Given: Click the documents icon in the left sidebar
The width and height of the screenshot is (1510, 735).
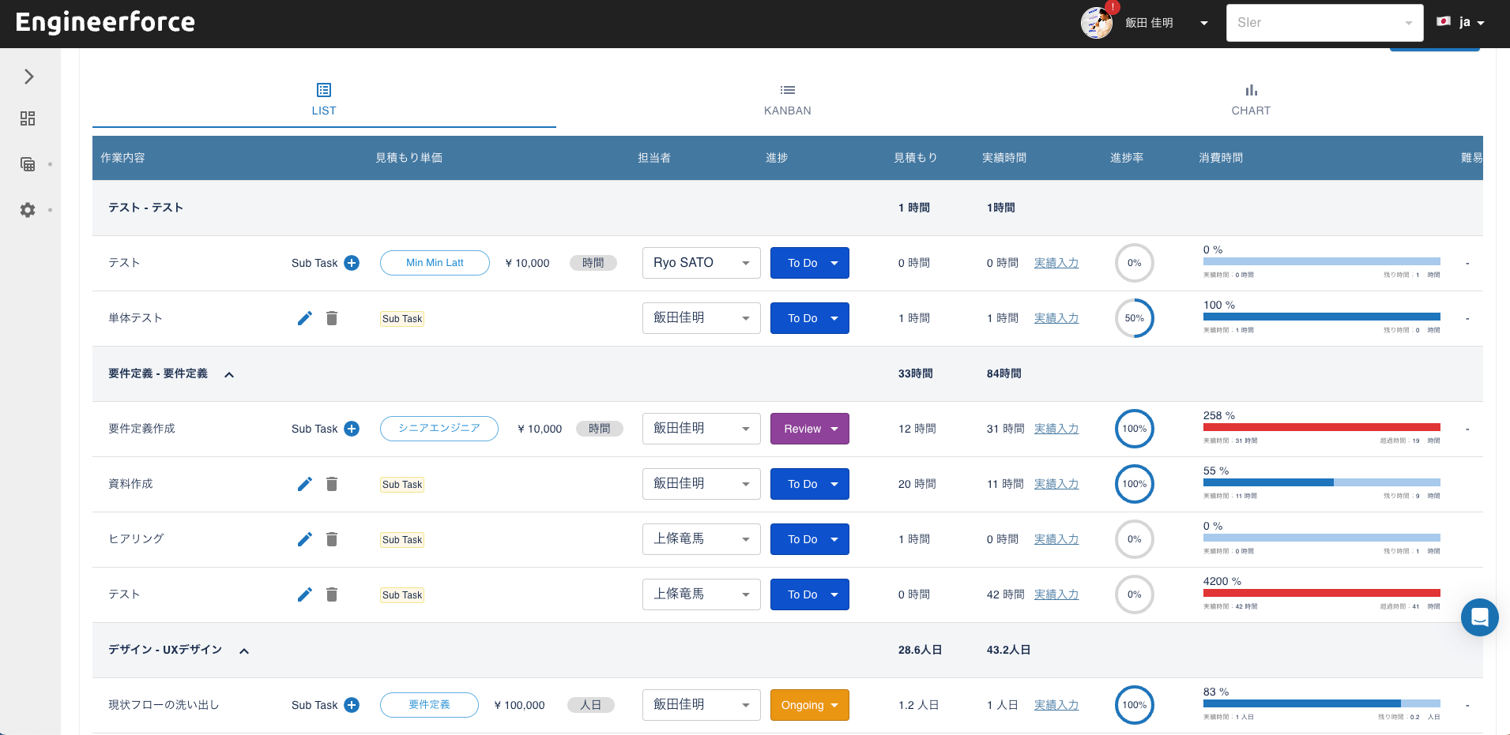Looking at the screenshot, I should pos(28,164).
